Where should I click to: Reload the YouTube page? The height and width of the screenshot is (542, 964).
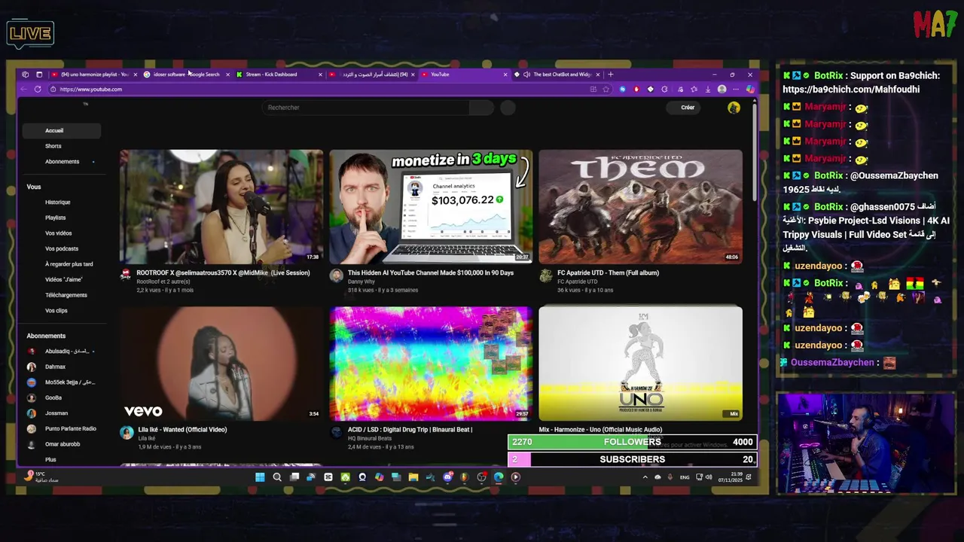[x=38, y=89]
